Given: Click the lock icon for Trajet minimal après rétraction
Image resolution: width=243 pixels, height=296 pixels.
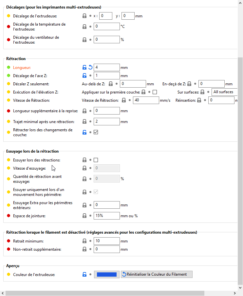Looking at the screenshot, I should [x=84, y=122].
